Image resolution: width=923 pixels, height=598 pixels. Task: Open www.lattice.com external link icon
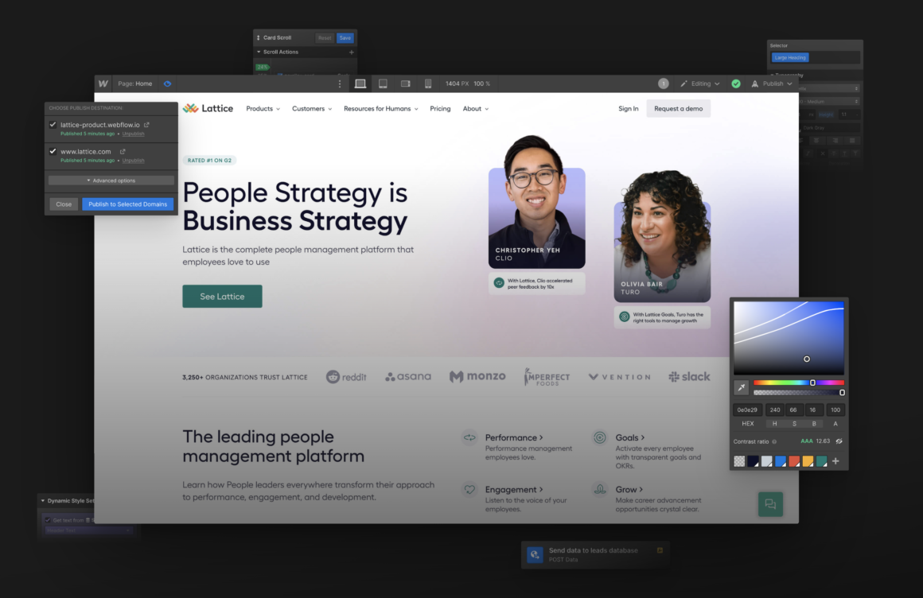[123, 151]
